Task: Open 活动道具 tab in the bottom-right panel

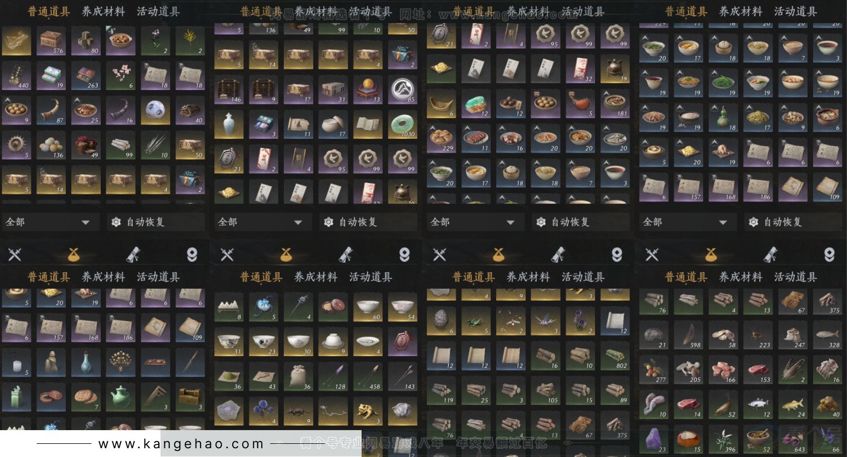Action: click(x=796, y=277)
